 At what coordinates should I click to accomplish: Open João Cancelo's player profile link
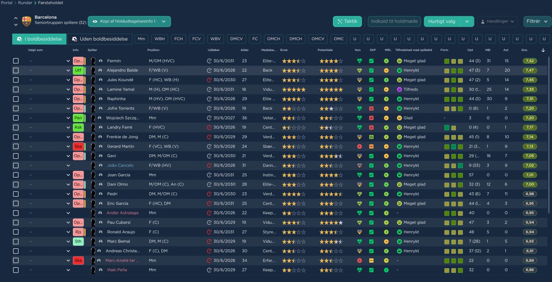pyautogui.click(x=120, y=165)
